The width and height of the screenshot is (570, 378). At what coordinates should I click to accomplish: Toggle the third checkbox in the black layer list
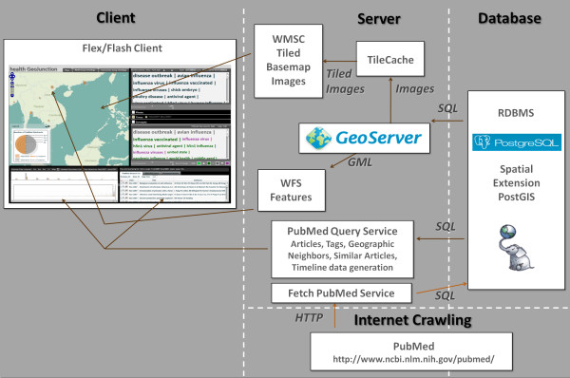click(133, 123)
